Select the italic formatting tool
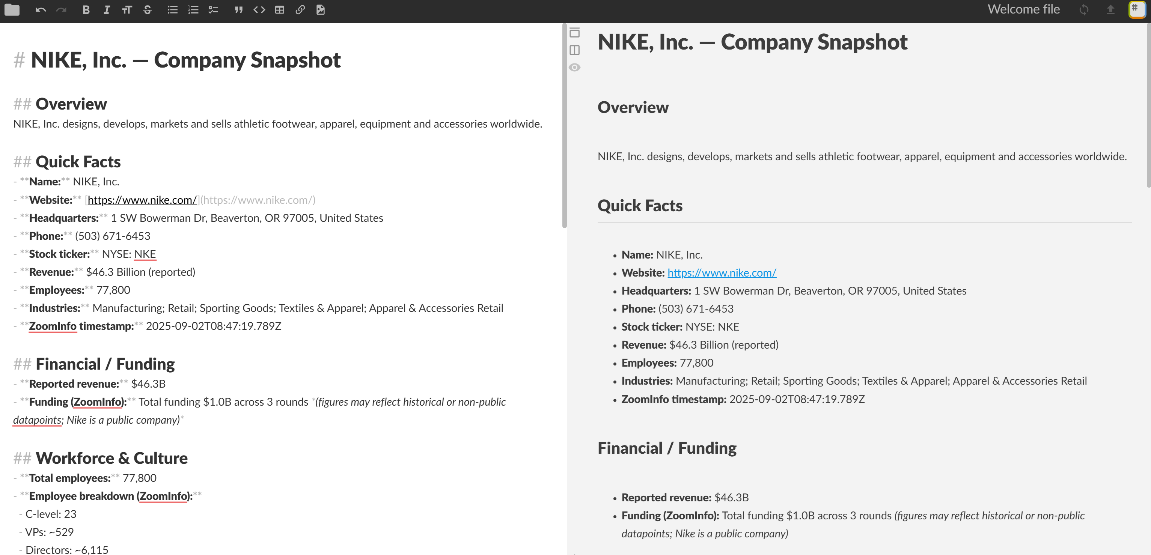 (x=106, y=9)
